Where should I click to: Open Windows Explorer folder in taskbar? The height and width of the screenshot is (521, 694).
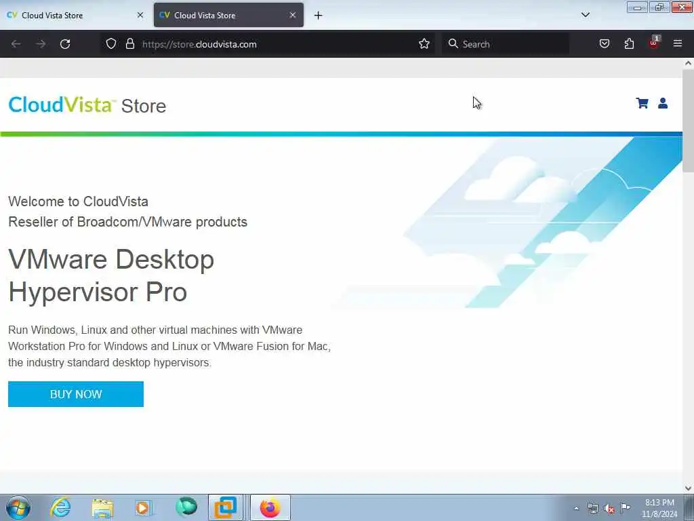(102, 507)
